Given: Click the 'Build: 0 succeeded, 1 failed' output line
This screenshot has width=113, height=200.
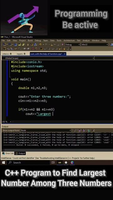Looking at the screenshot, I should [48, 145].
